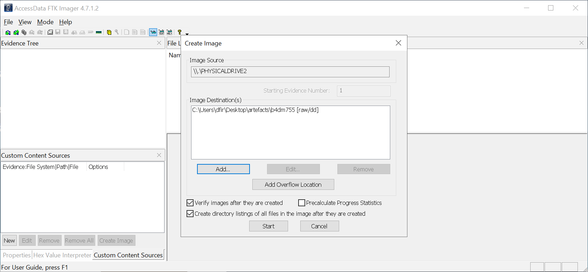
Task: Click the Create Disk Image toolbar icon
Action: (x=50, y=33)
